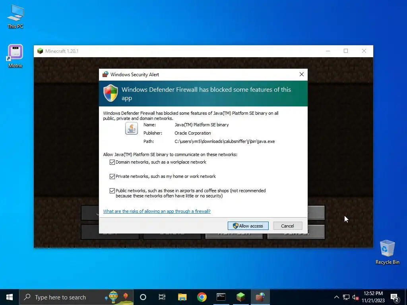Click the Security Alert title bar firewall icon
This screenshot has height=305, width=407.
tap(105, 74)
